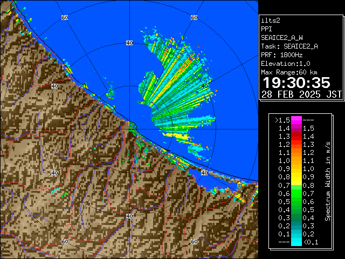Image resolution: width=345 pixels, height=259 pixels.
Task: Click the 'PRF: 1800Hz' value
Action: [x=282, y=55]
